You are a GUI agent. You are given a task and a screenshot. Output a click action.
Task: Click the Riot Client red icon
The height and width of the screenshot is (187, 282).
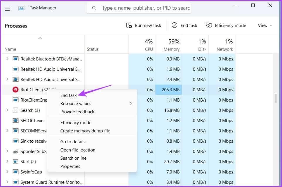click(x=16, y=90)
